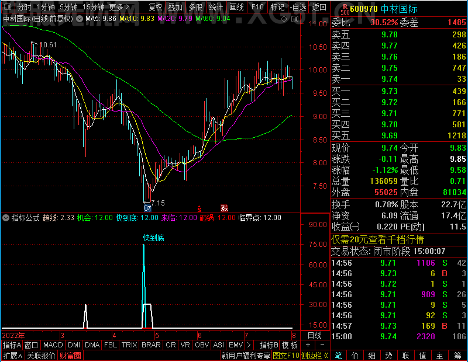
Task: Select the 主 main-funds tab
Action: coord(440,356)
